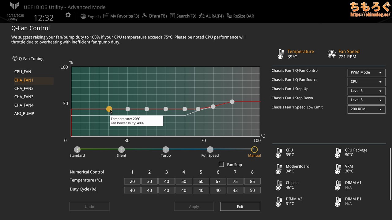Select the Turbo fan profile preset
Image resolution: width=392 pixels, height=220 pixels.
tap(166, 150)
